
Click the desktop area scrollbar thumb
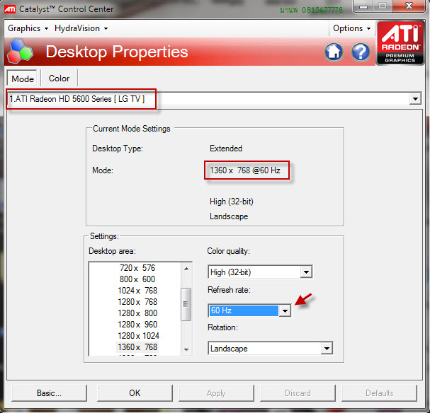[x=186, y=304]
